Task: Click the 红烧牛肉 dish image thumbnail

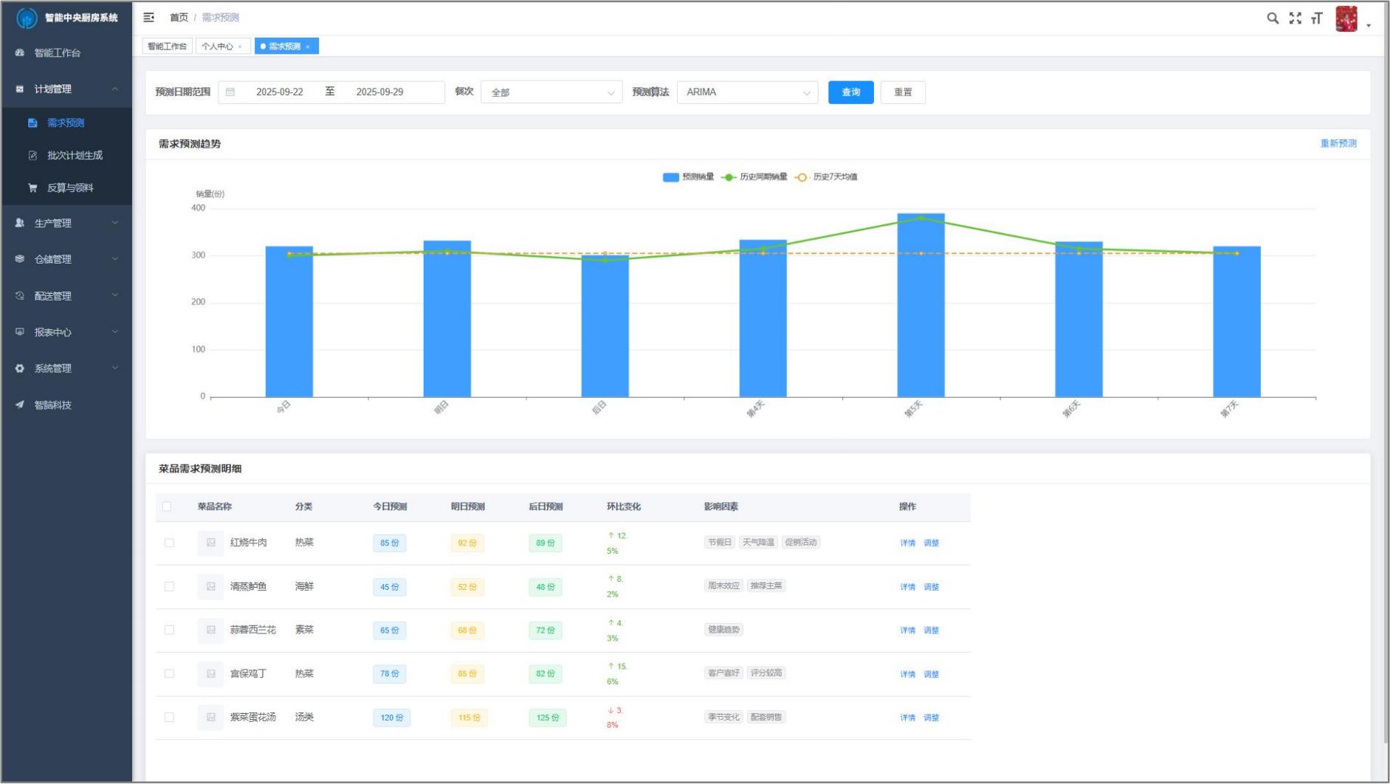Action: [x=210, y=543]
